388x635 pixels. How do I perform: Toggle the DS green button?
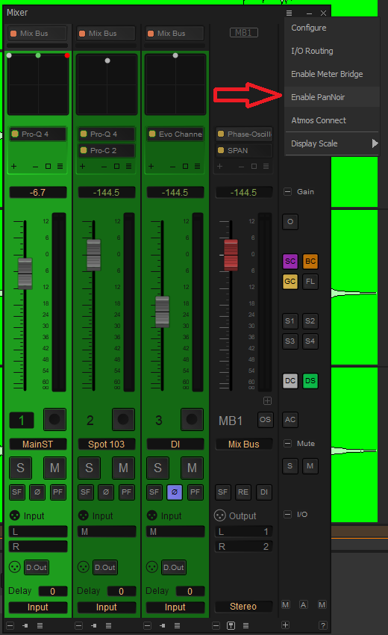(310, 381)
